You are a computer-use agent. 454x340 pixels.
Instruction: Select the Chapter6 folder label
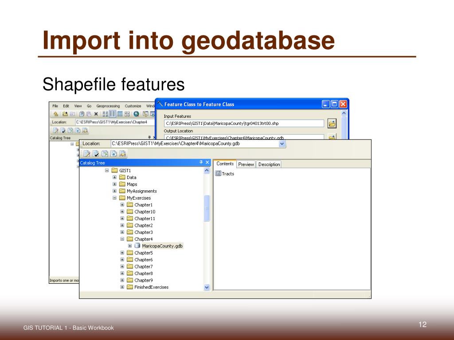[143, 259]
